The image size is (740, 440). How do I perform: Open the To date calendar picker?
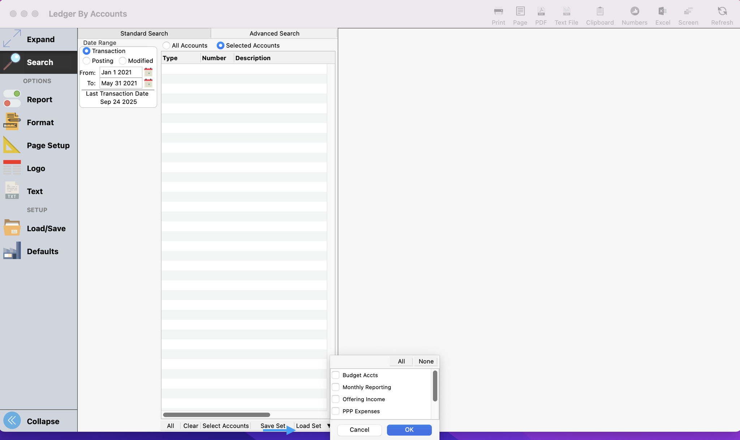pyautogui.click(x=148, y=83)
